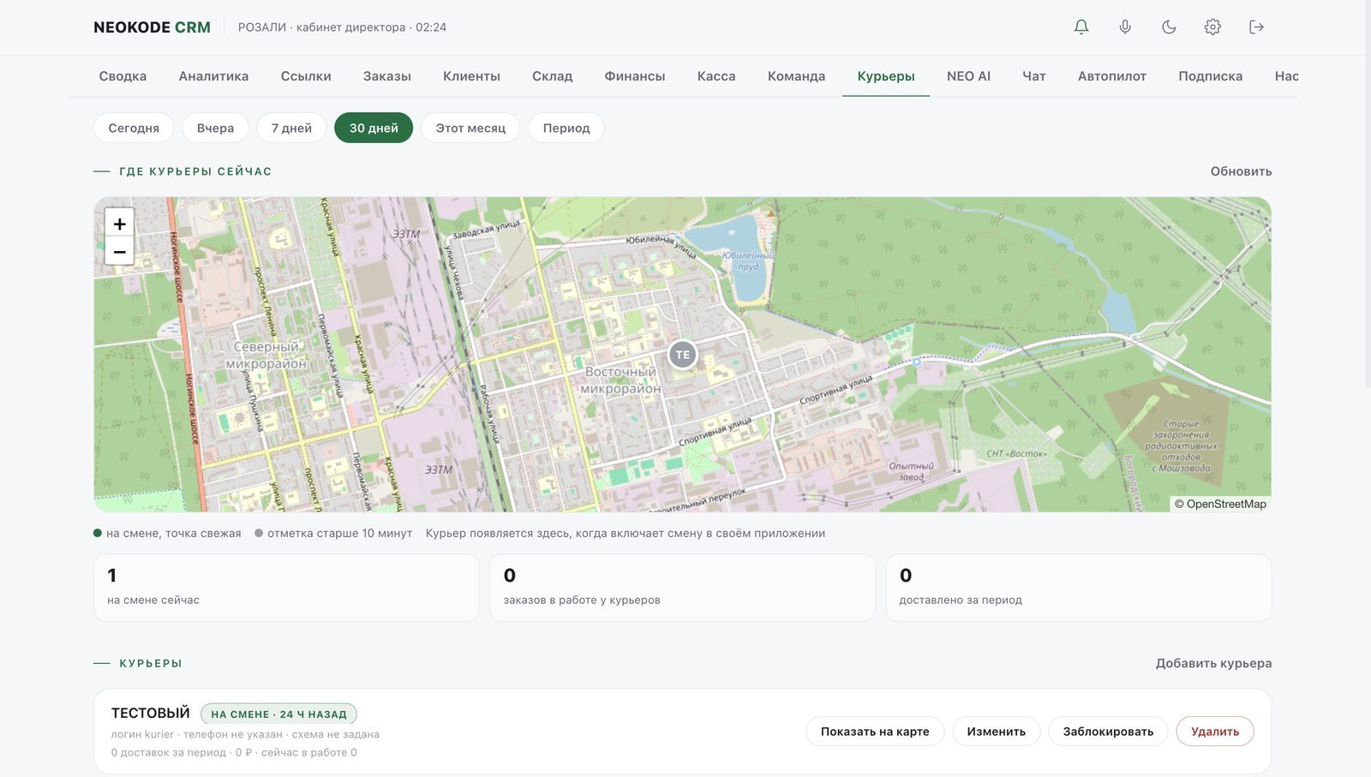1371x777 pixels.
Task: Open the Финансы tab
Action: pyautogui.click(x=635, y=76)
